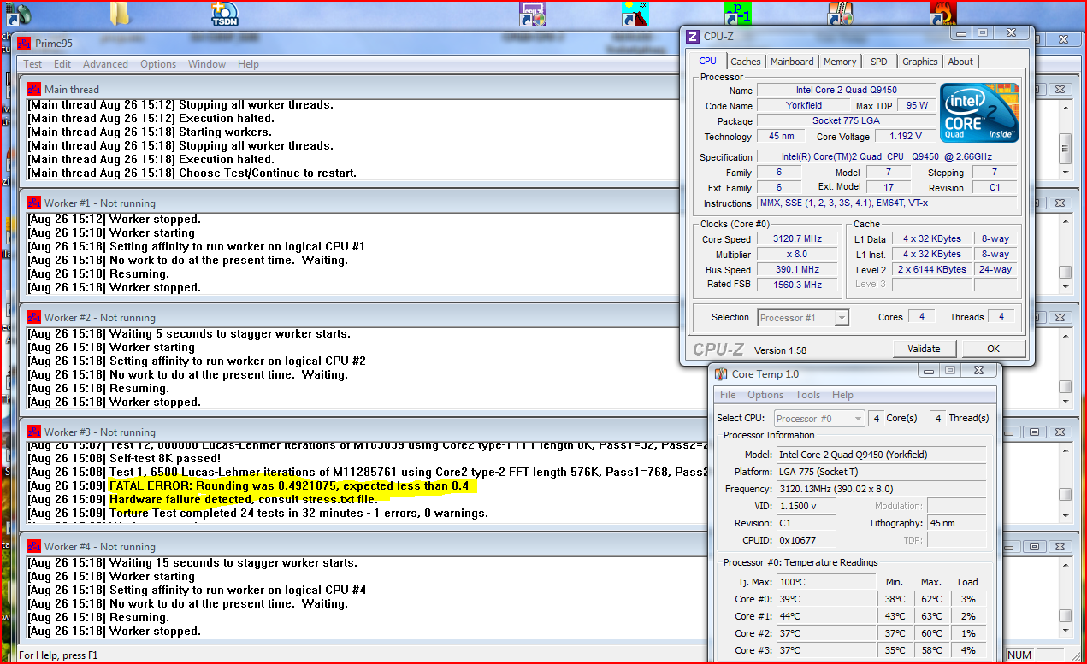The image size is (1087, 664).
Task: Open Prime95's Help menu
Action: pos(248,64)
